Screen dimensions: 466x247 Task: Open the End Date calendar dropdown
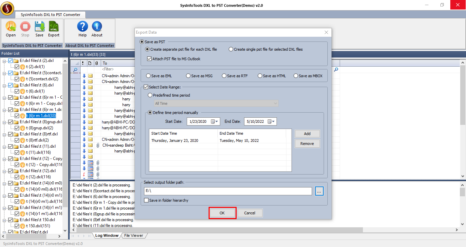click(x=271, y=121)
